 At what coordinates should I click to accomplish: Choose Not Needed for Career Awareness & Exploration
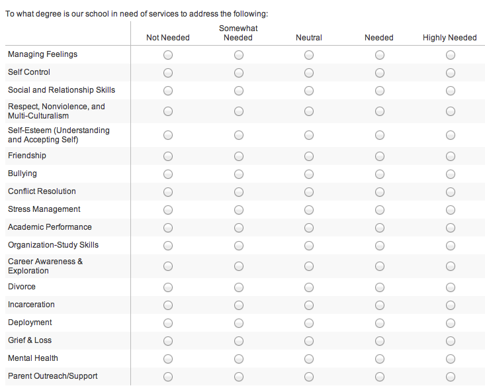click(x=168, y=266)
